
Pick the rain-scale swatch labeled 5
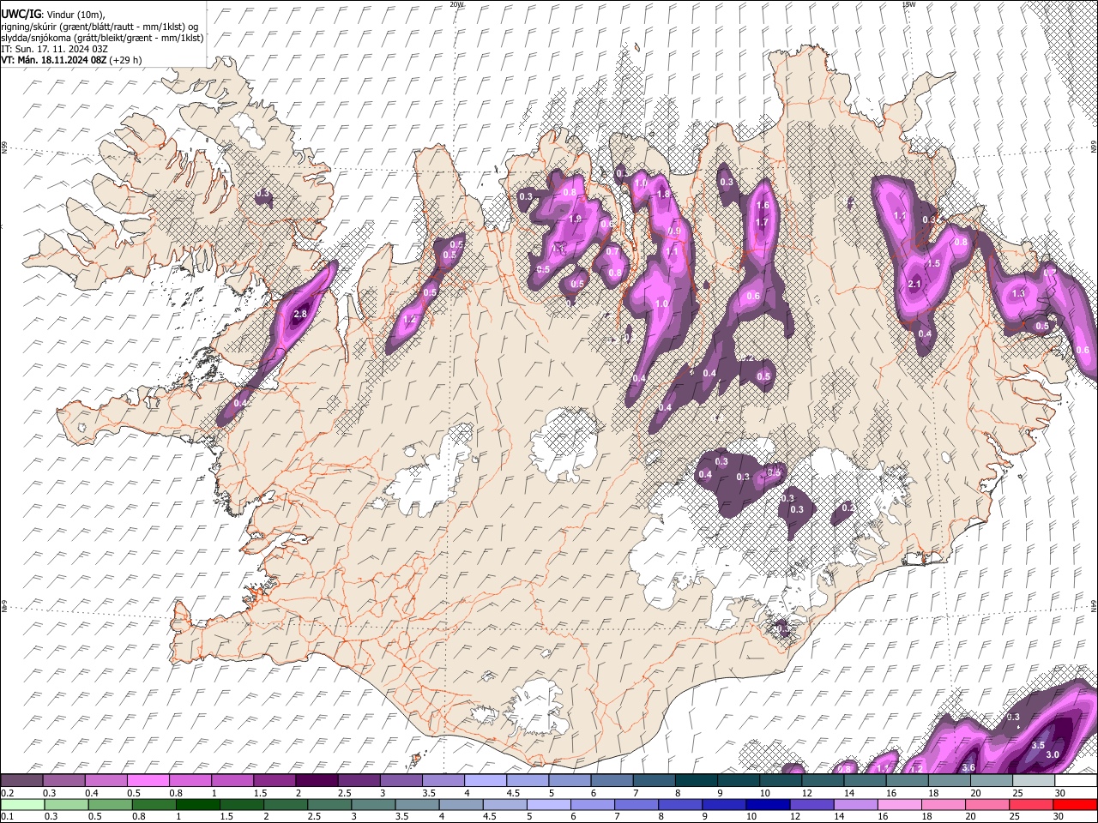[549, 804]
